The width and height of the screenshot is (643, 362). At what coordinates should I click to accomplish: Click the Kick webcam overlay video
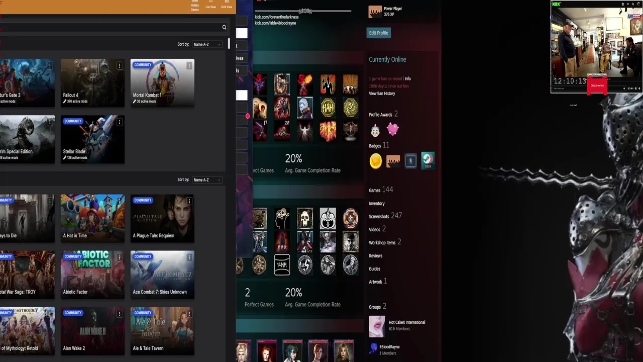click(596, 47)
